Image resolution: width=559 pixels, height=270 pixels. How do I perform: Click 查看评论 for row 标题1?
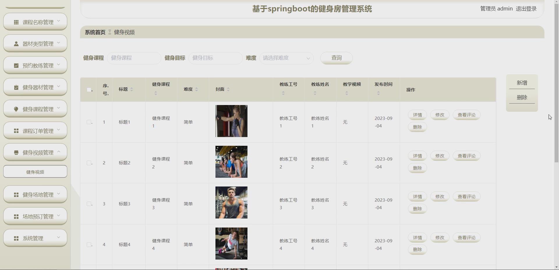pyautogui.click(x=467, y=115)
